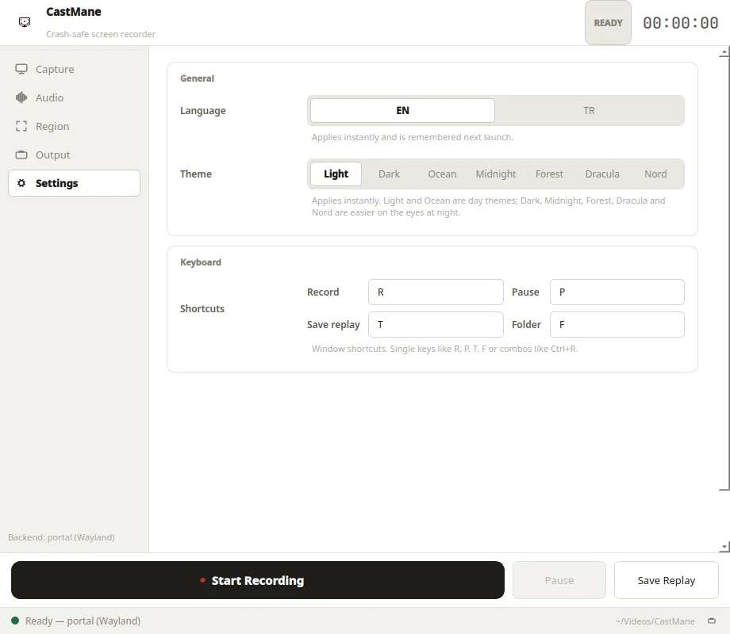This screenshot has height=634, width=730.
Task: Edit the Pause shortcut field
Action: tap(617, 292)
